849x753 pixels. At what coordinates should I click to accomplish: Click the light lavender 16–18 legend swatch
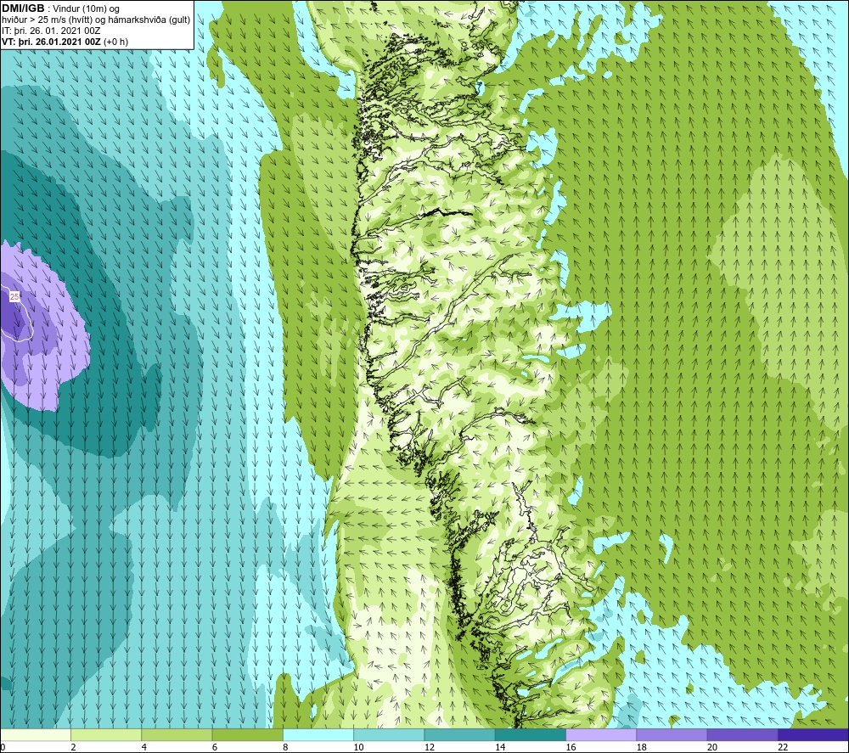click(601, 734)
